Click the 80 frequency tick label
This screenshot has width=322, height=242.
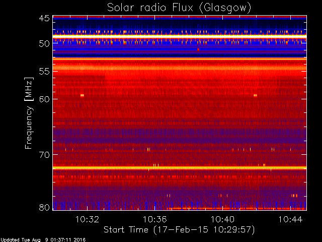pos(44,207)
